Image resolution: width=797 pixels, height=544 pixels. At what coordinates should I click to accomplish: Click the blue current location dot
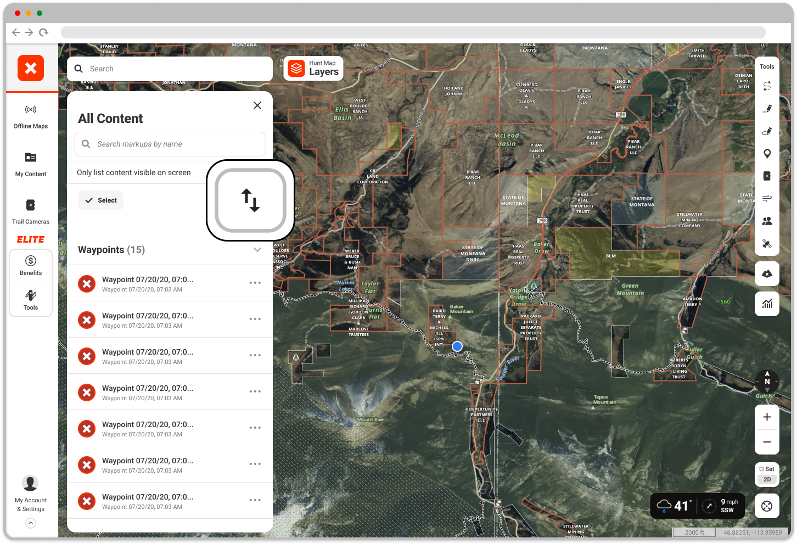(x=457, y=346)
